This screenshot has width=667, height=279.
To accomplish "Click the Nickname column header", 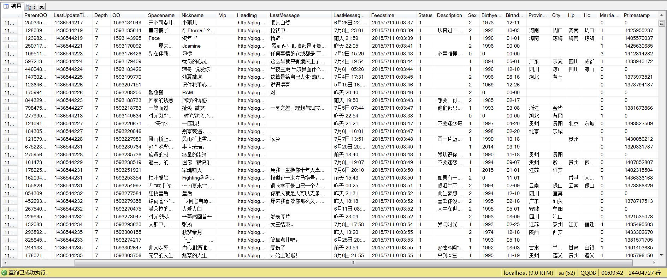I will point(198,15).
